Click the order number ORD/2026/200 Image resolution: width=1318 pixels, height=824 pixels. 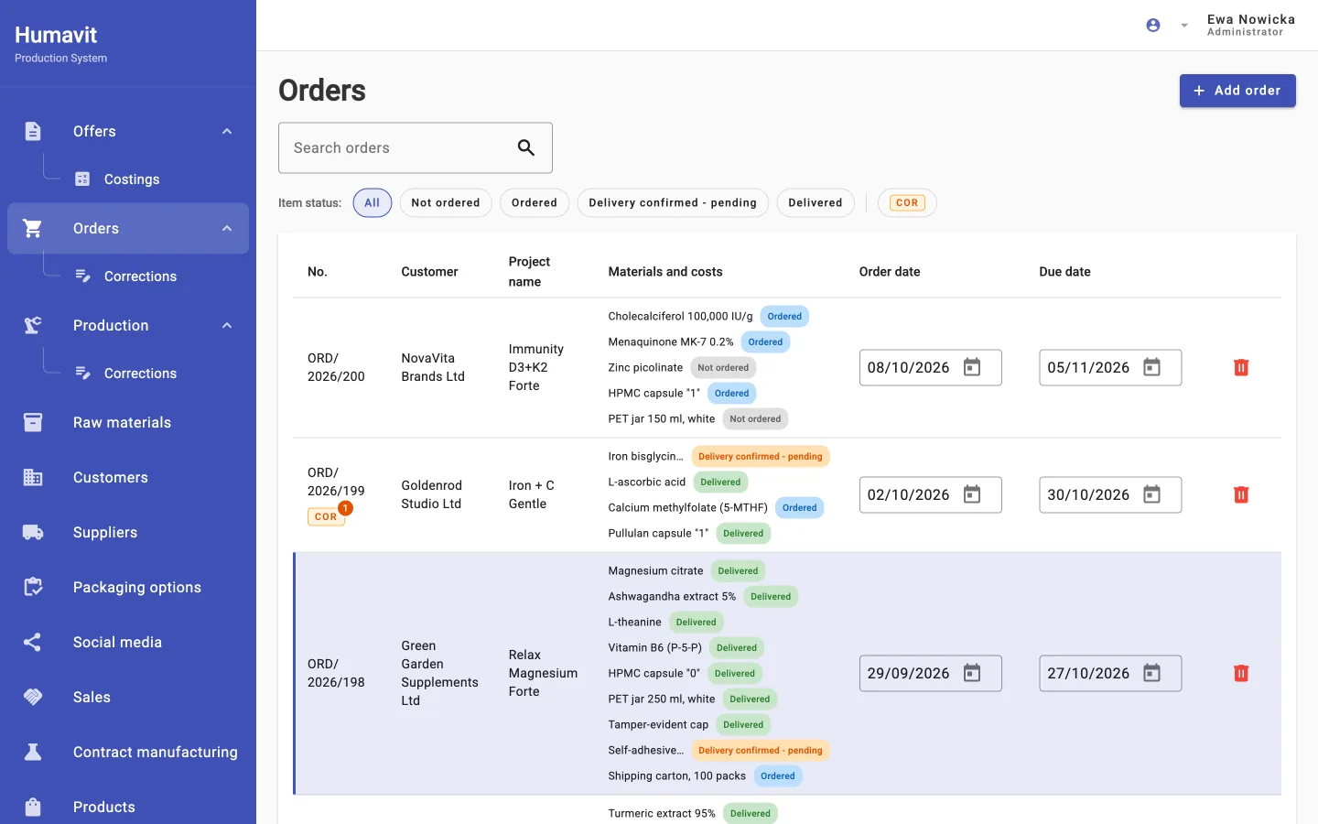pos(336,367)
